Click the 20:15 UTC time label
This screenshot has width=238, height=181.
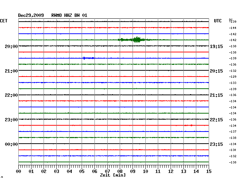tap(216, 71)
